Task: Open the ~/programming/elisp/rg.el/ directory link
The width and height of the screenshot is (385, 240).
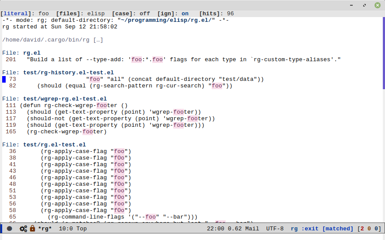Action: click(x=166, y=20)
